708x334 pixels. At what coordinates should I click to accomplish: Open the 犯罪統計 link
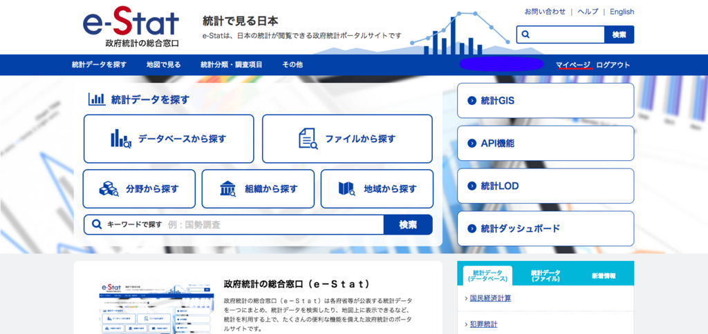click(483, 324)
